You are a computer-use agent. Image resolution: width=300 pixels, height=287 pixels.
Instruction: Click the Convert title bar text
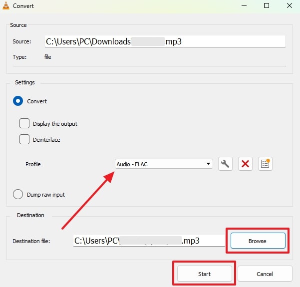24,5
